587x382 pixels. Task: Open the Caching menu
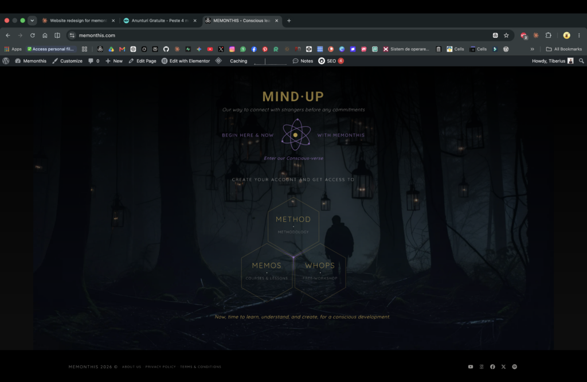tap(238, 61)
